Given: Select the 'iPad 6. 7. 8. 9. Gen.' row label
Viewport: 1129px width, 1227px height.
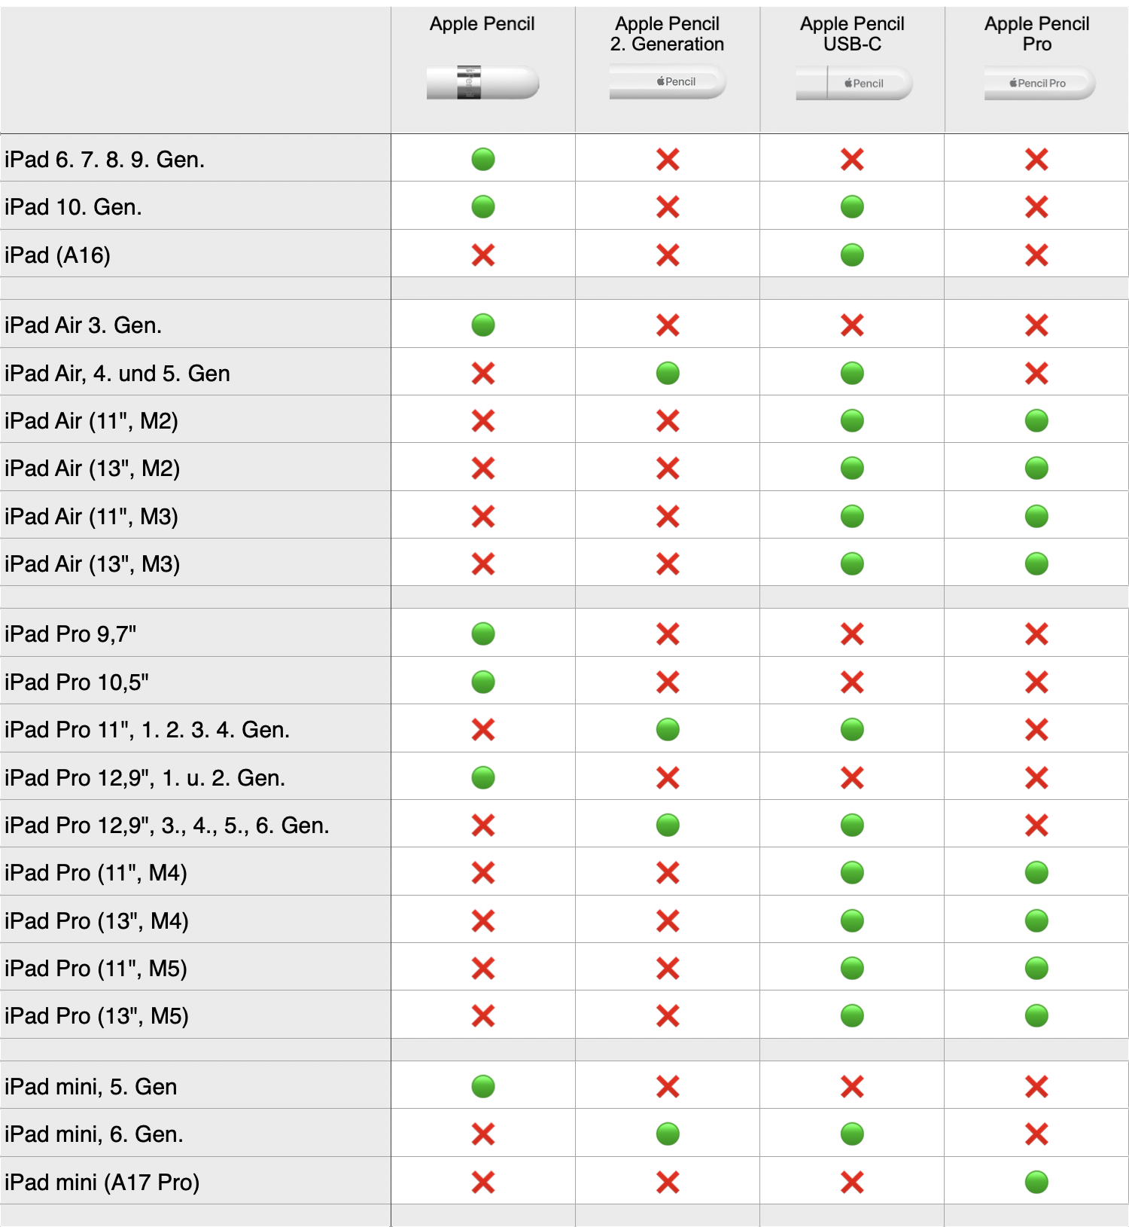Looking at the screenshot, I should (x=105, y=160).
